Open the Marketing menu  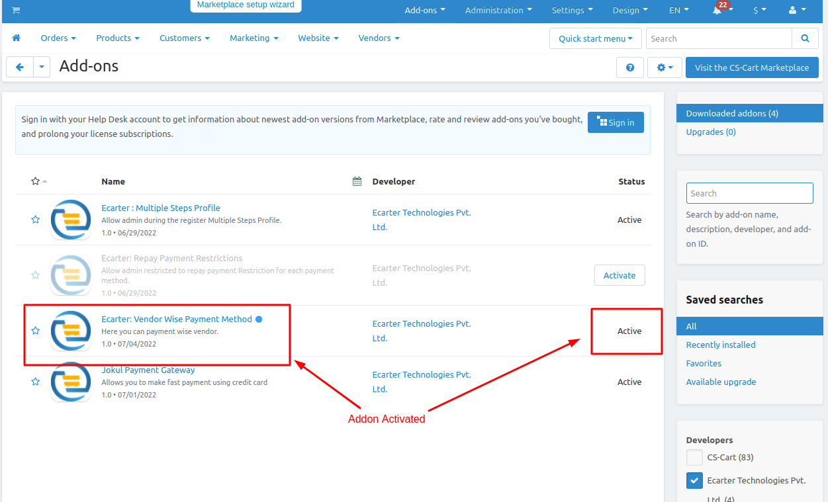coord(254,38)
